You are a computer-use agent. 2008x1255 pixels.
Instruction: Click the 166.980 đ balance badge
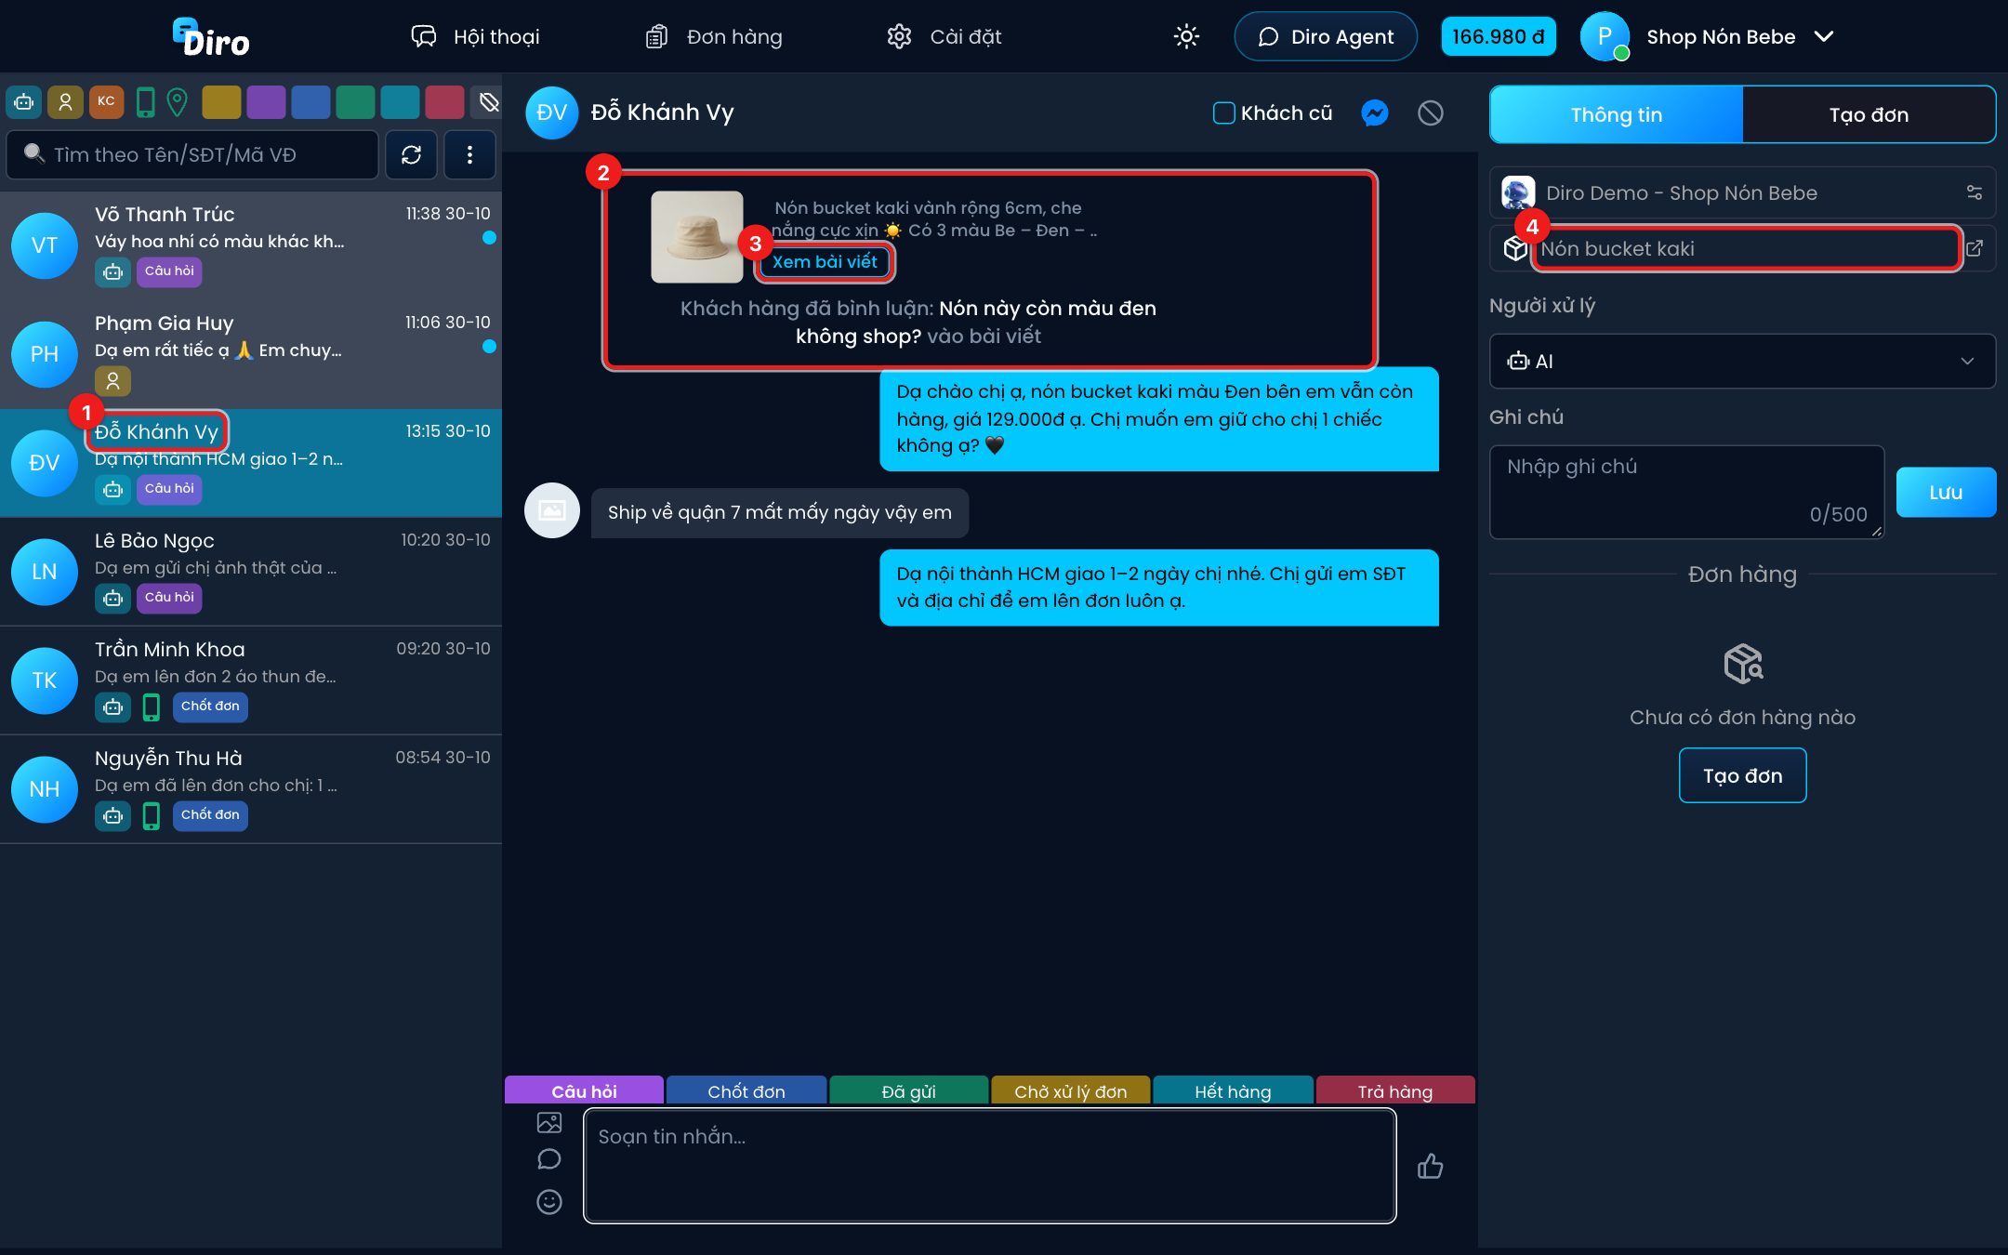click(x=1498, y=36)
